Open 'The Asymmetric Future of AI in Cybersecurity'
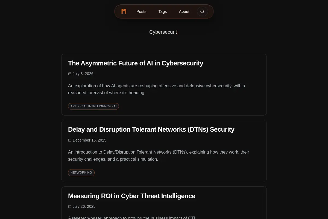Viewport: 328px width, 219px height. [x=136, y=63]
